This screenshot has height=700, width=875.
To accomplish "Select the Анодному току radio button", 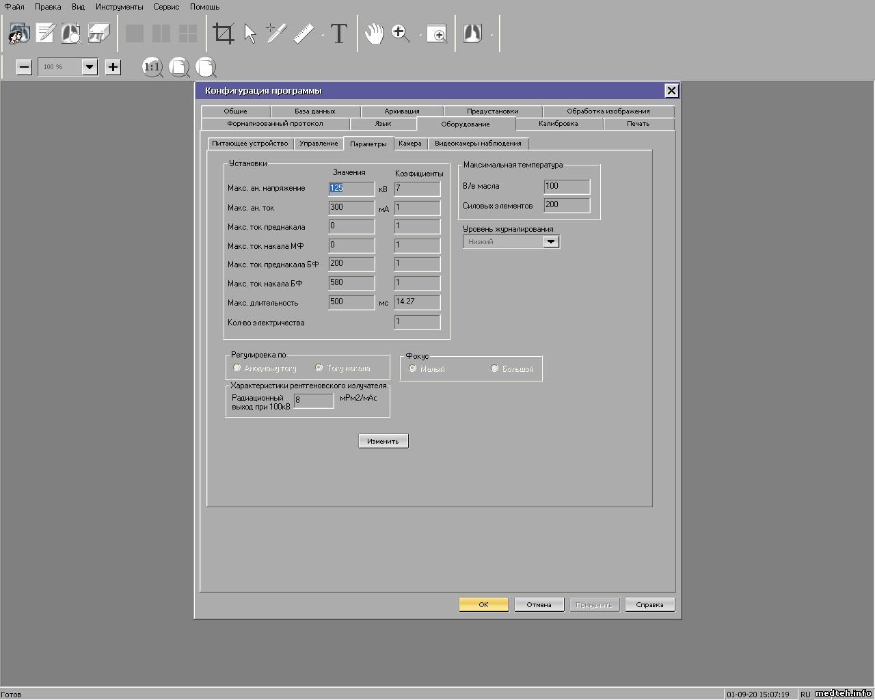I will pos(237,368).
